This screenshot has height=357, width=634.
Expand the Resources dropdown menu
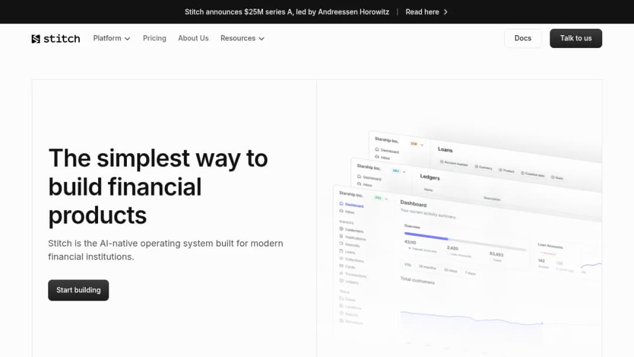coord(242,38)
